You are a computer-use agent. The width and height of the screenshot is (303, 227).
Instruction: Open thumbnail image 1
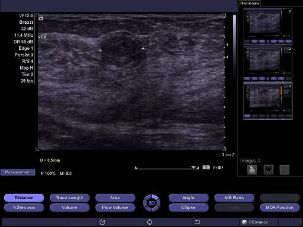point(268,26)
